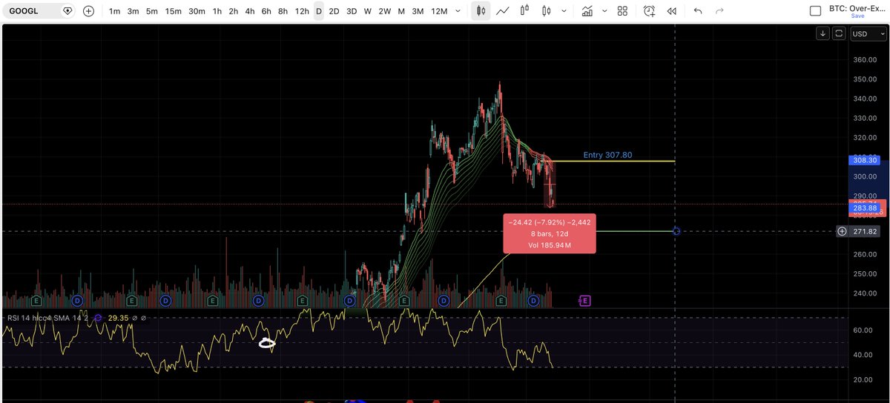The image size is (890, 403).
Task: Choose the 3M interval
Action: 418,11
